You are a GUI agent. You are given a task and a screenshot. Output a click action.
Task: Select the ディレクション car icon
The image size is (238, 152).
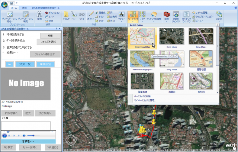click(x=52, y=13)
